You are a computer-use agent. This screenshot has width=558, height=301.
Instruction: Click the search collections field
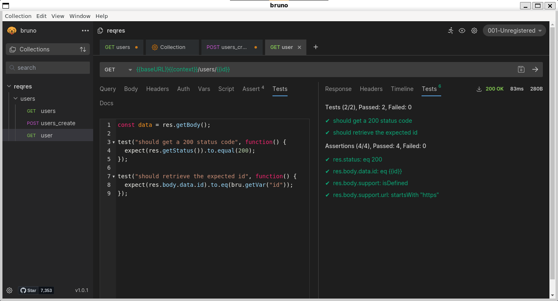tap(47, 67)
